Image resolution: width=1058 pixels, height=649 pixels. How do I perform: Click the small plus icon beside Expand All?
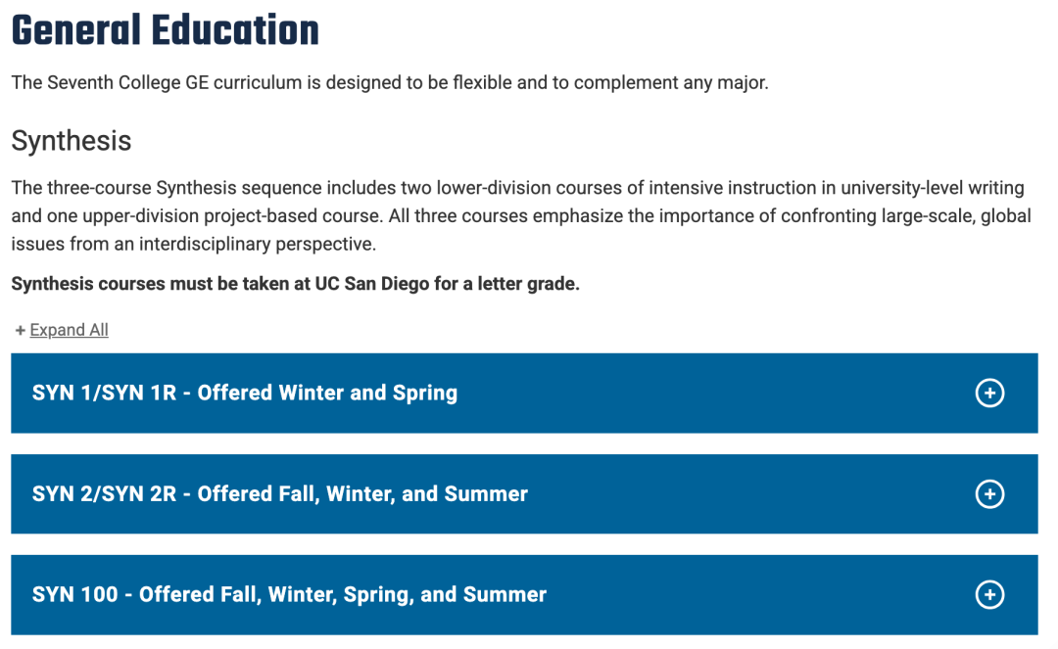(x=20, y=331)
